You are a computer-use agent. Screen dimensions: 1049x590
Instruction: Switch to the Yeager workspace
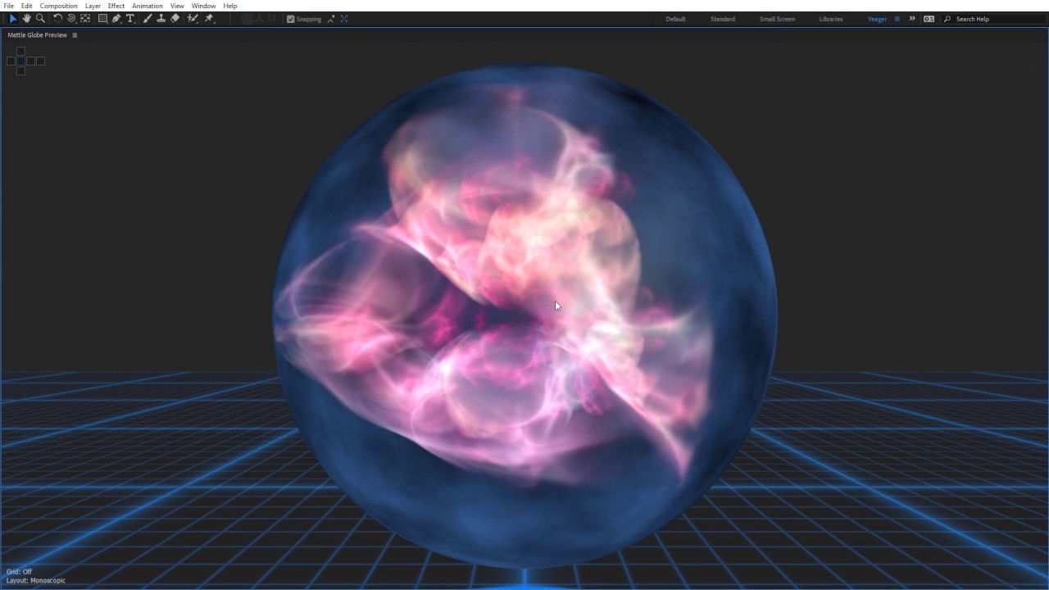click(x=876, y=18)
